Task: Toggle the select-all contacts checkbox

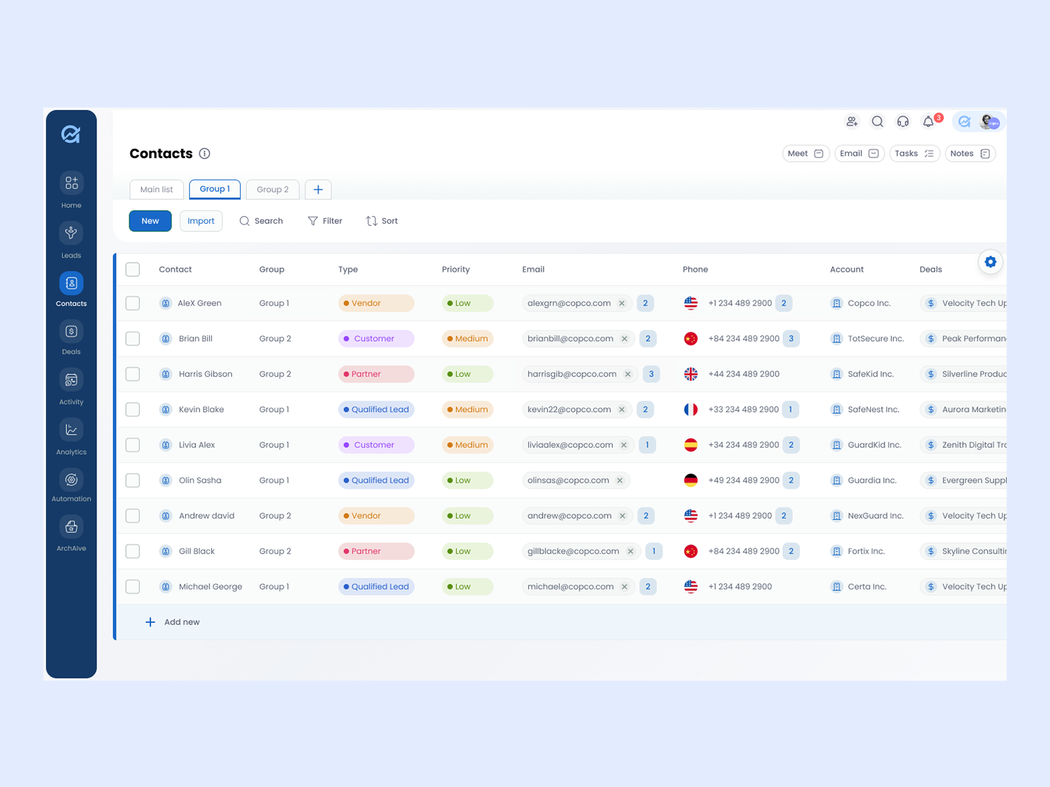Action: (x=133, y=270)
